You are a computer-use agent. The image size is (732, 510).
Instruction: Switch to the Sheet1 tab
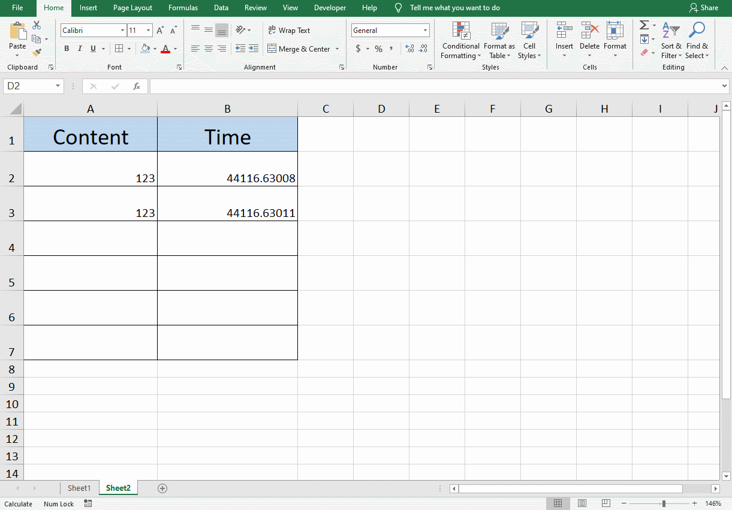coord(79,488)
